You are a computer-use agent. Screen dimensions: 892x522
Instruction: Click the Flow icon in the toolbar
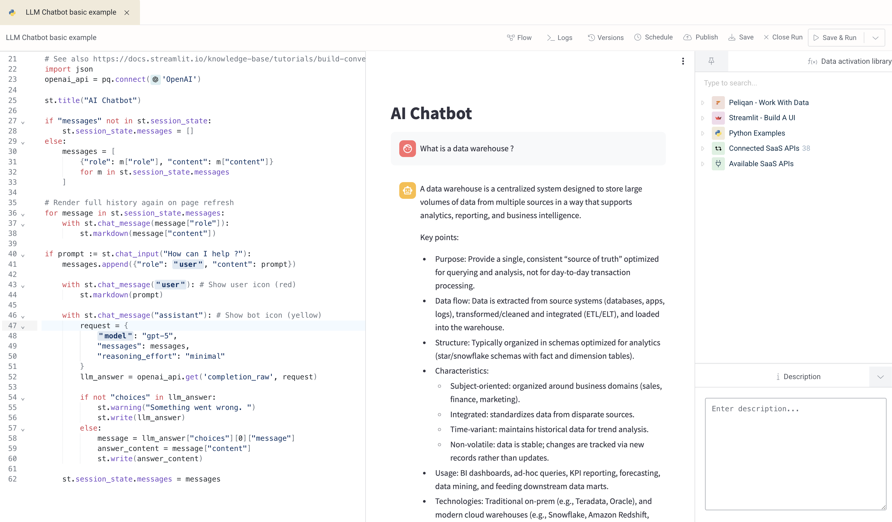510,38
